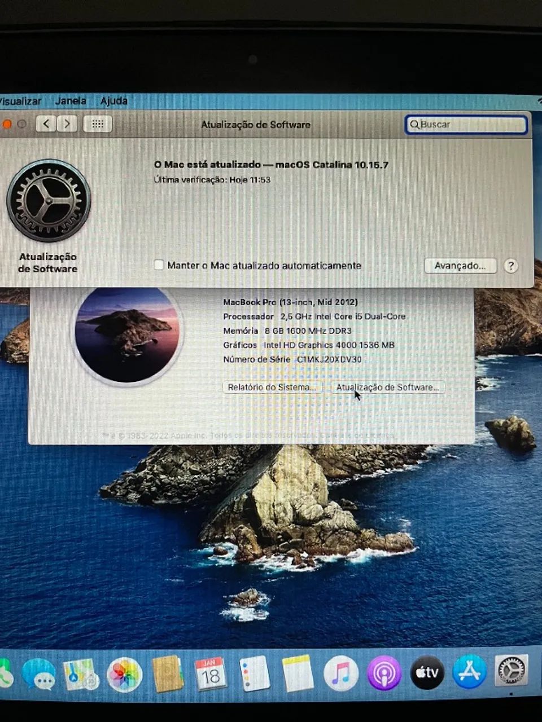Focus the Buscar search field
Screen dimensions: 542x722
tap(466, 125)
